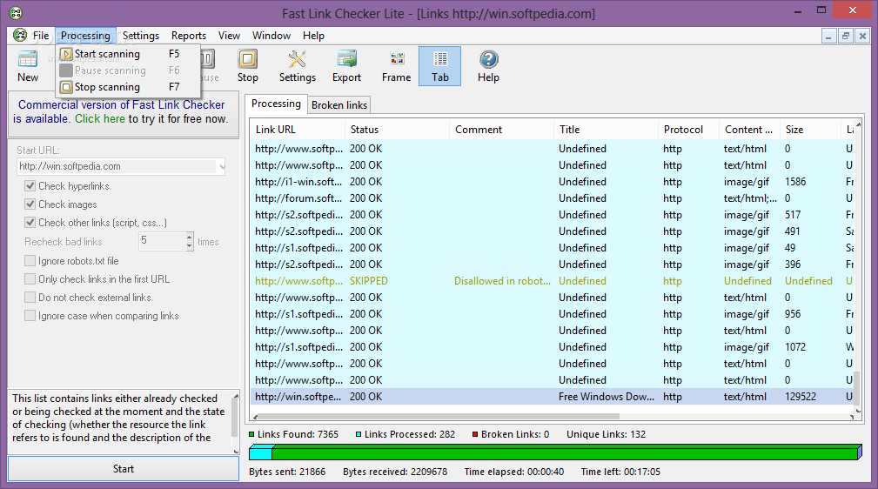
Task: Click the New toolbar icon
Action: coord(28,66)
